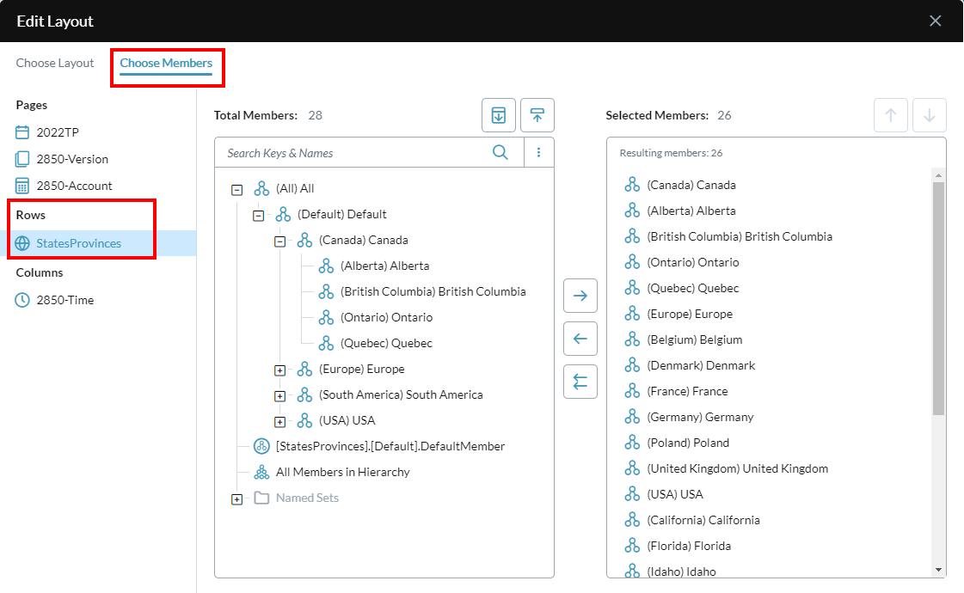Click the calculator icon beside 2850-Account
The width and height of the screenshot is (964, 593).
point(22,186)
